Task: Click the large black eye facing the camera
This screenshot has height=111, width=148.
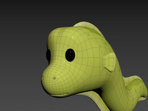Action: [x=70, y=55]
